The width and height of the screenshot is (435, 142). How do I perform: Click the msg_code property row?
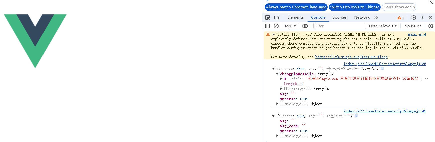click(x=293, y=126)
